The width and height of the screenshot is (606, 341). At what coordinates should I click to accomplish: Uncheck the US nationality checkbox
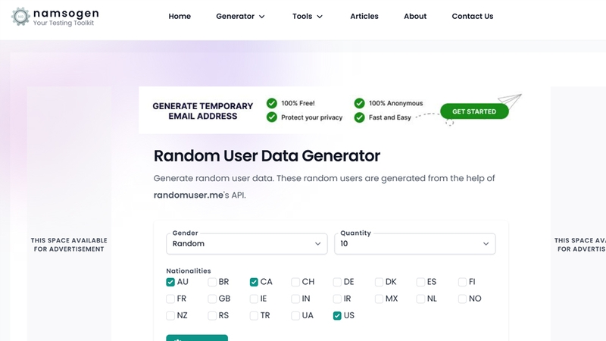point(337,316)
